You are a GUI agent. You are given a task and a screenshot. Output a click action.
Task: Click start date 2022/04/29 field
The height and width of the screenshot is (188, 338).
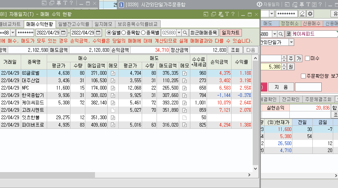(48, 33)
